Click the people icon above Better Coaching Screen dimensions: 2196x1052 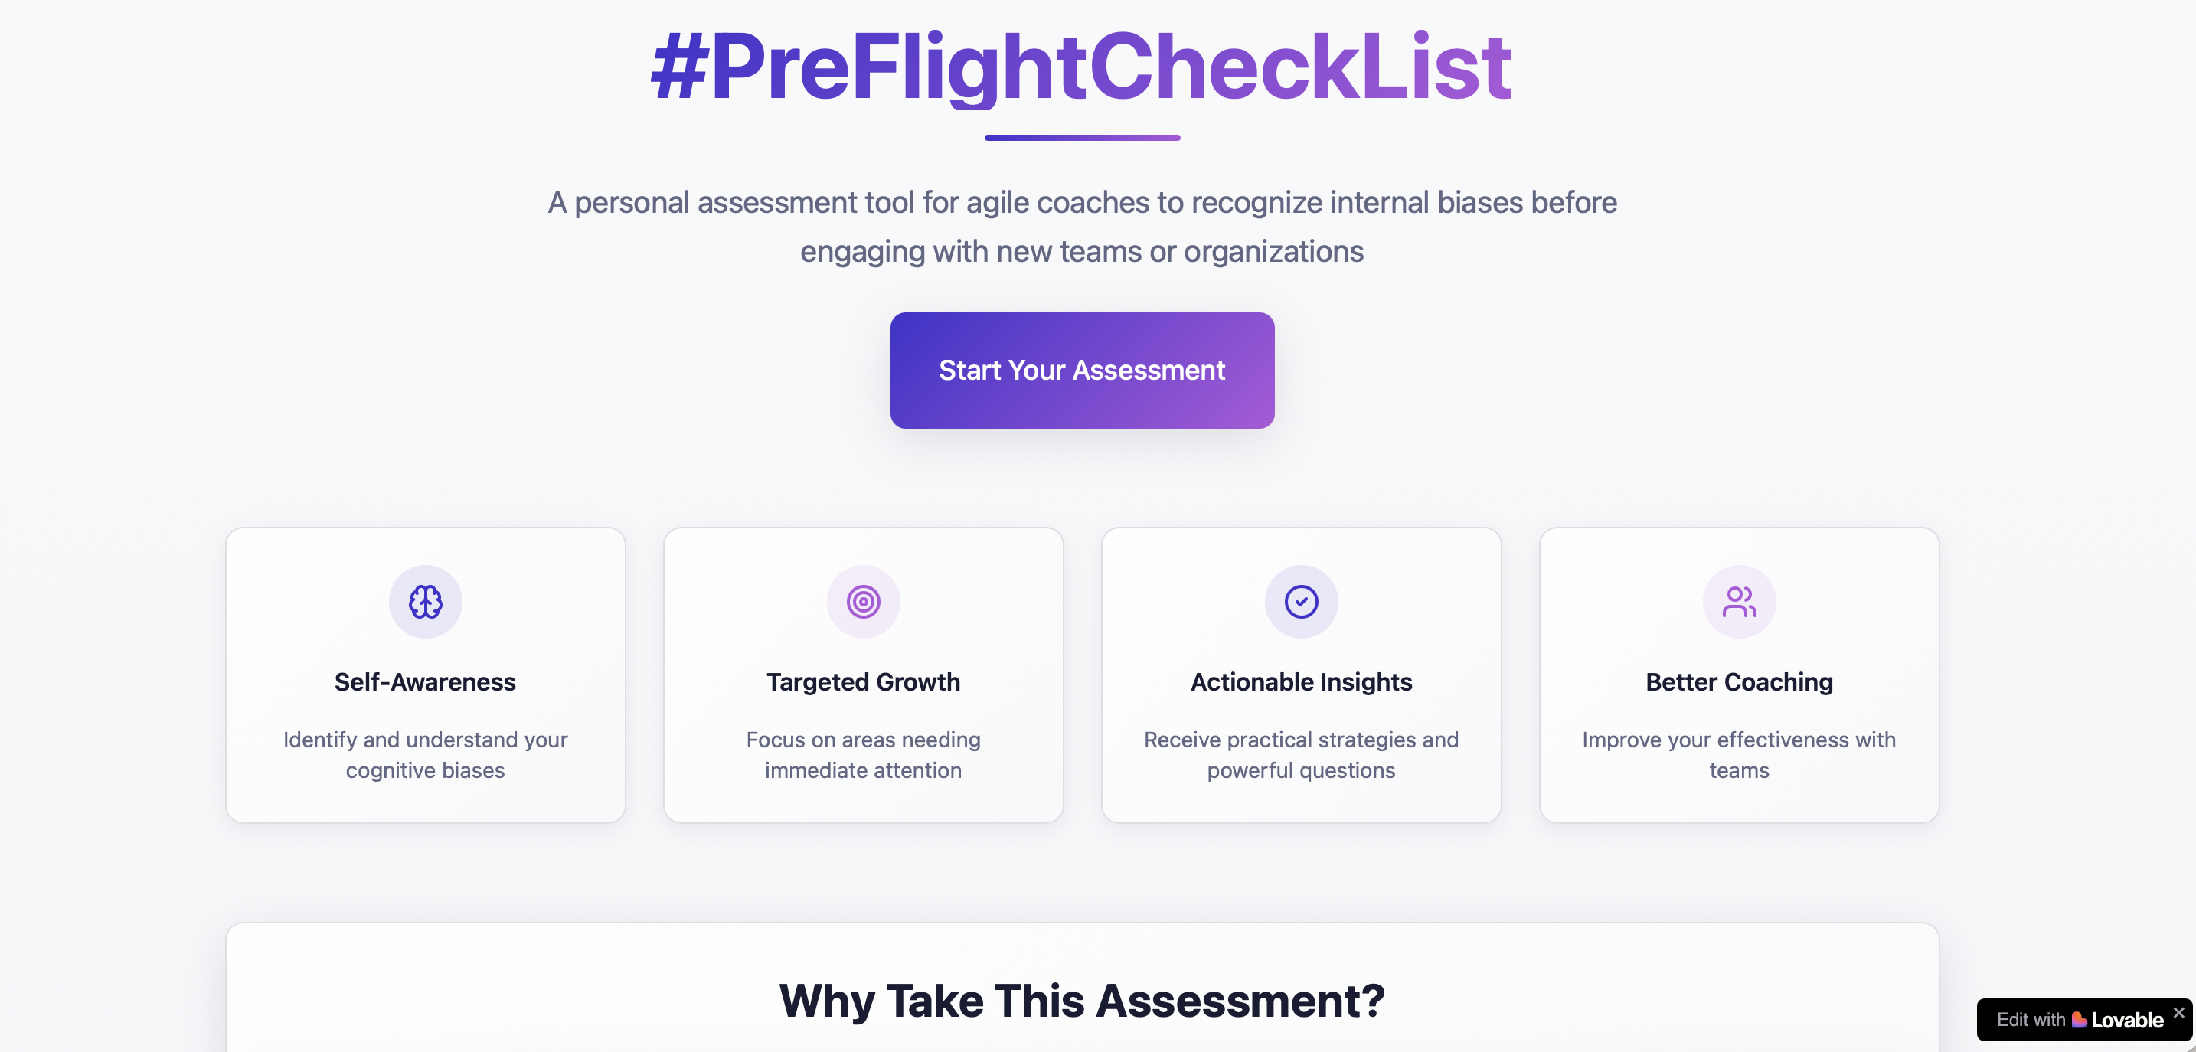[1738, 602]
